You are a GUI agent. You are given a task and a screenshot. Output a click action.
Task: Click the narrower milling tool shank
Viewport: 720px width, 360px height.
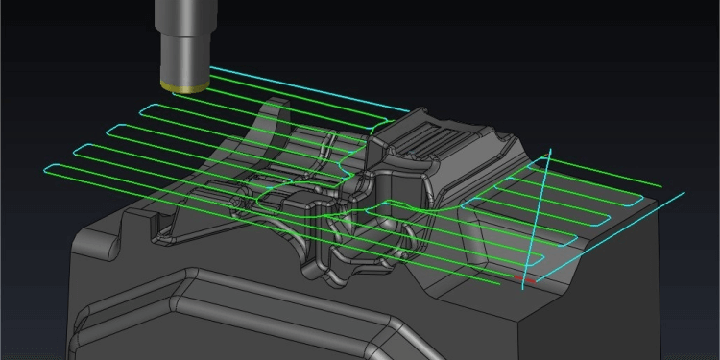click(x=185, y=55)
